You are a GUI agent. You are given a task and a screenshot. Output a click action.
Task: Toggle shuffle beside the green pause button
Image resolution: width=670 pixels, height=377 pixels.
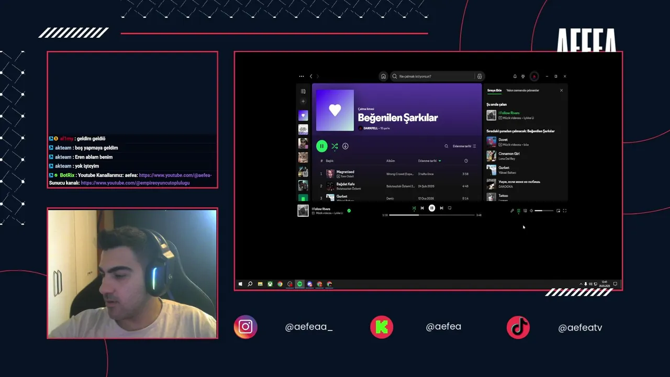click(x=334, y=147)
